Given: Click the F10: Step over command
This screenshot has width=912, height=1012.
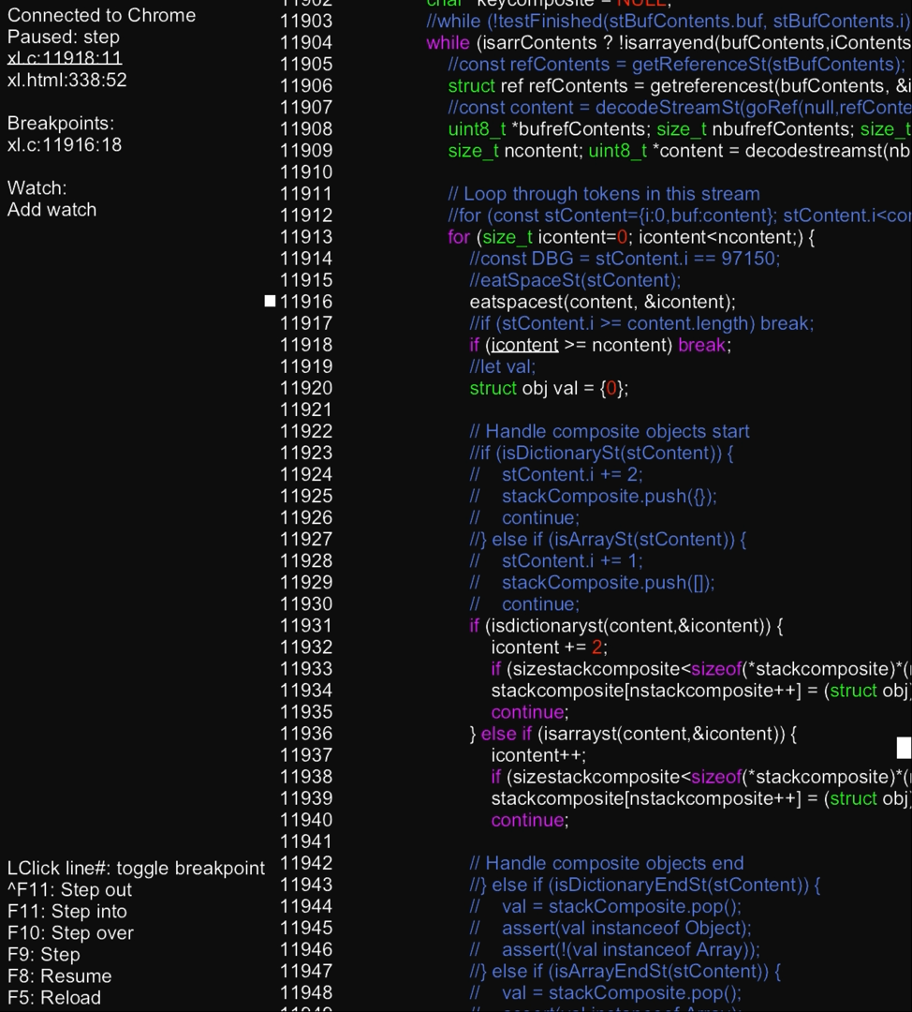Looking at the screenshot, I should (x=70, y=933).
